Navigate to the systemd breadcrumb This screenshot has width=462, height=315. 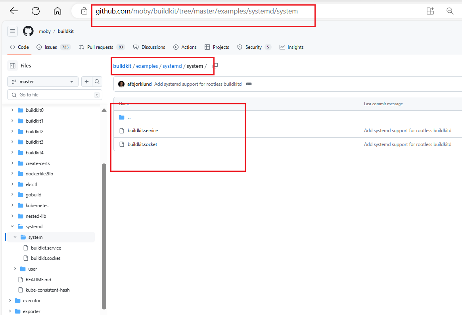coord(172,66)
